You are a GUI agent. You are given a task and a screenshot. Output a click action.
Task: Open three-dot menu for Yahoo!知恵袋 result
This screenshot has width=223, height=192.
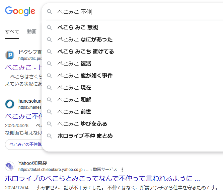coord(122,169)
